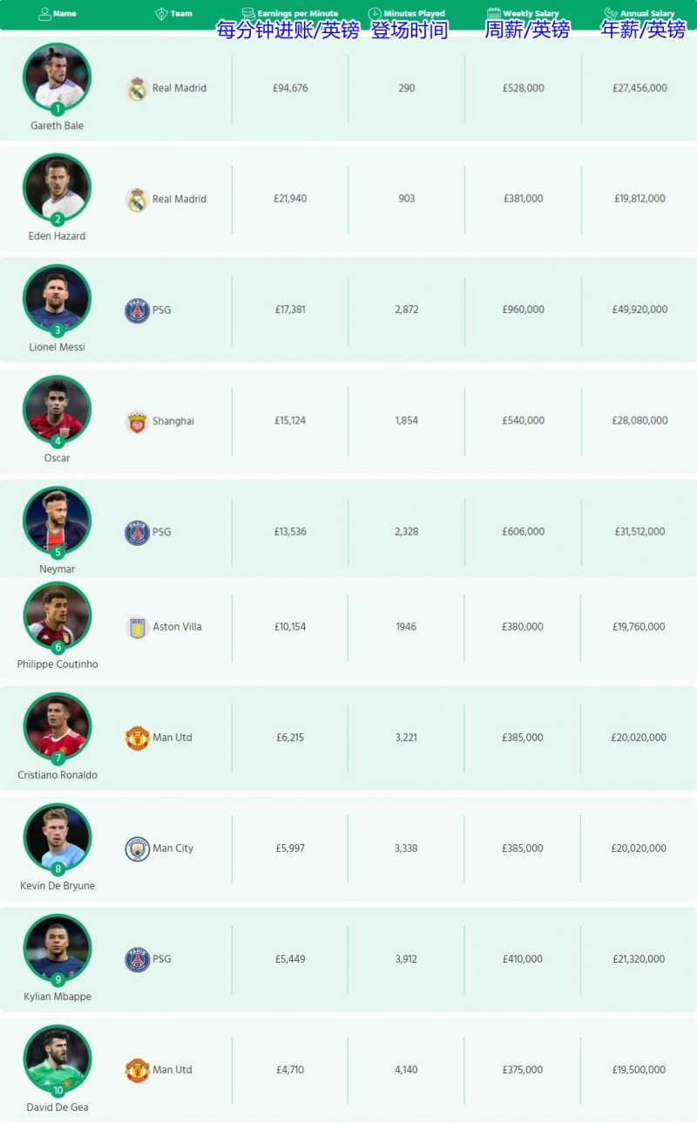Click the Minutes Played column header

[x=407, y=14]
